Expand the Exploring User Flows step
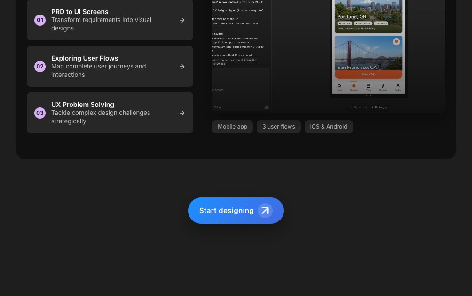 point(110,66)
